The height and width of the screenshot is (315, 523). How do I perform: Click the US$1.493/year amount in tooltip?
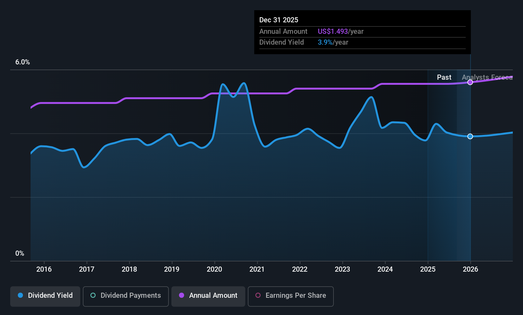(x=340, y=32)
